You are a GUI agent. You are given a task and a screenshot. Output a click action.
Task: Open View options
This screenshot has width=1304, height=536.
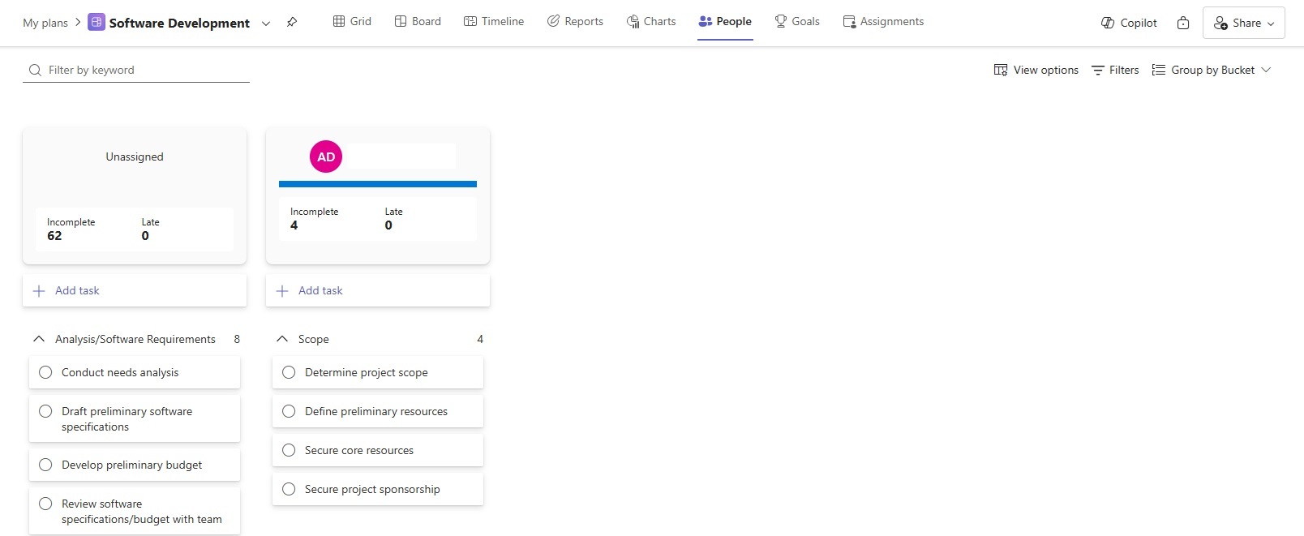[1036, 70]
